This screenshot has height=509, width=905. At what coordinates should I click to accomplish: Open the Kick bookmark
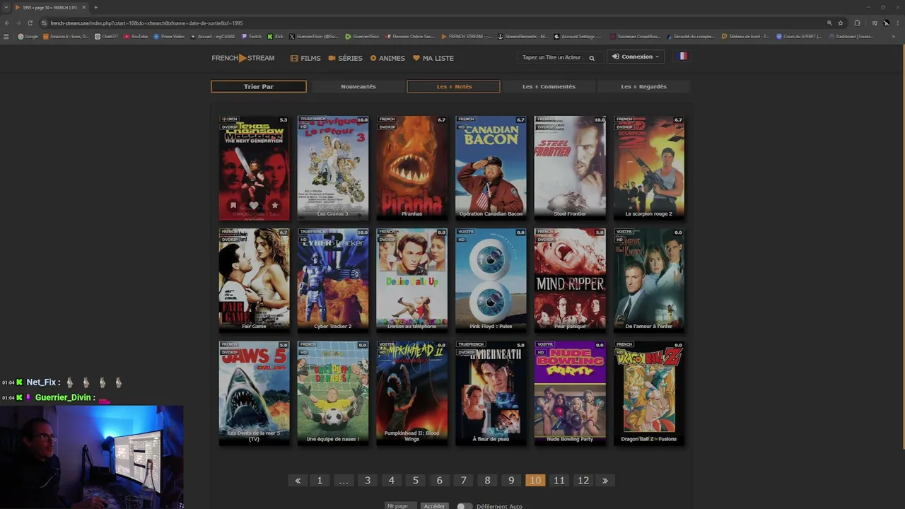(276, 36)
